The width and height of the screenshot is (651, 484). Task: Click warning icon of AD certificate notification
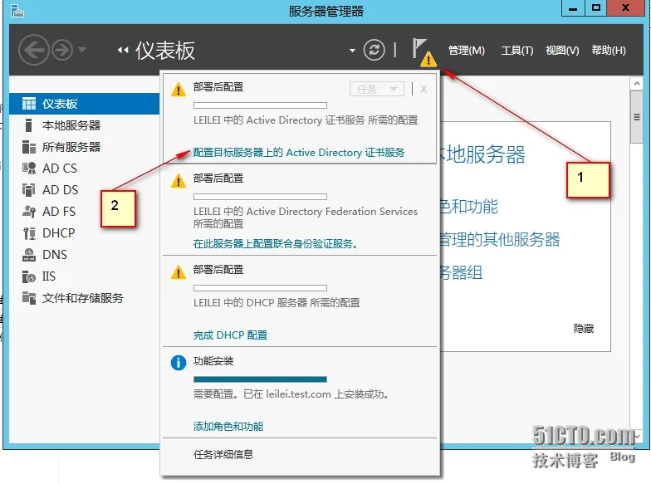179,90
